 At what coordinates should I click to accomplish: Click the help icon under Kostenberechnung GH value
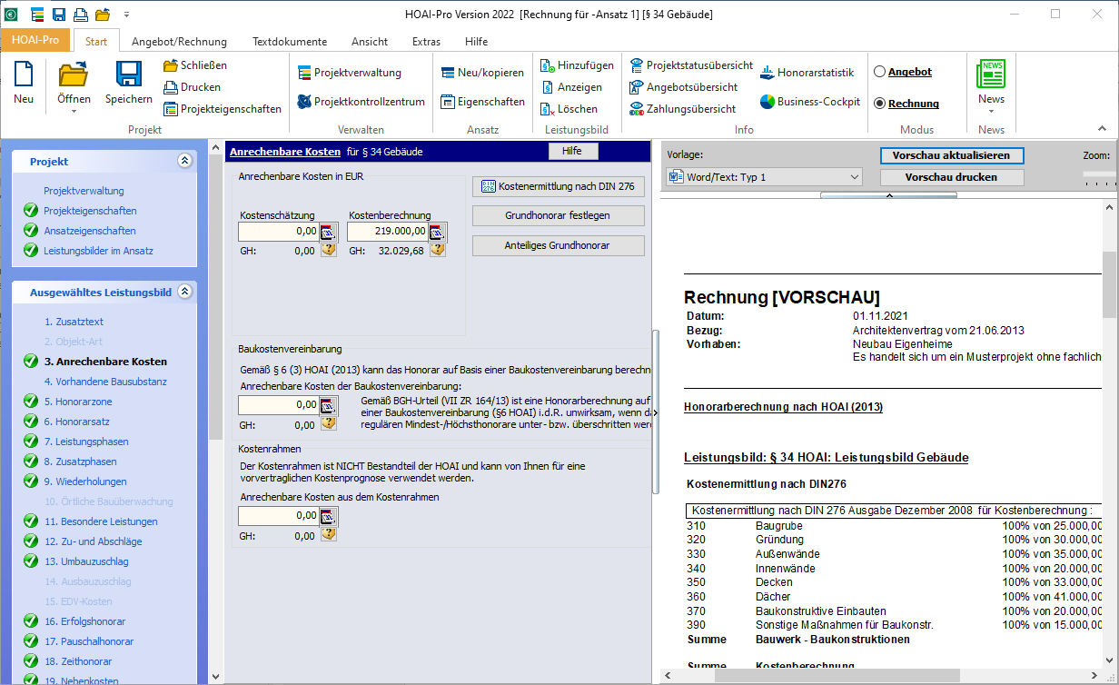(438, 250)
